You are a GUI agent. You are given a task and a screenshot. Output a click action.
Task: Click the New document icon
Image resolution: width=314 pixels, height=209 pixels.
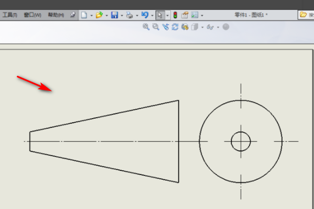(83, 15)
